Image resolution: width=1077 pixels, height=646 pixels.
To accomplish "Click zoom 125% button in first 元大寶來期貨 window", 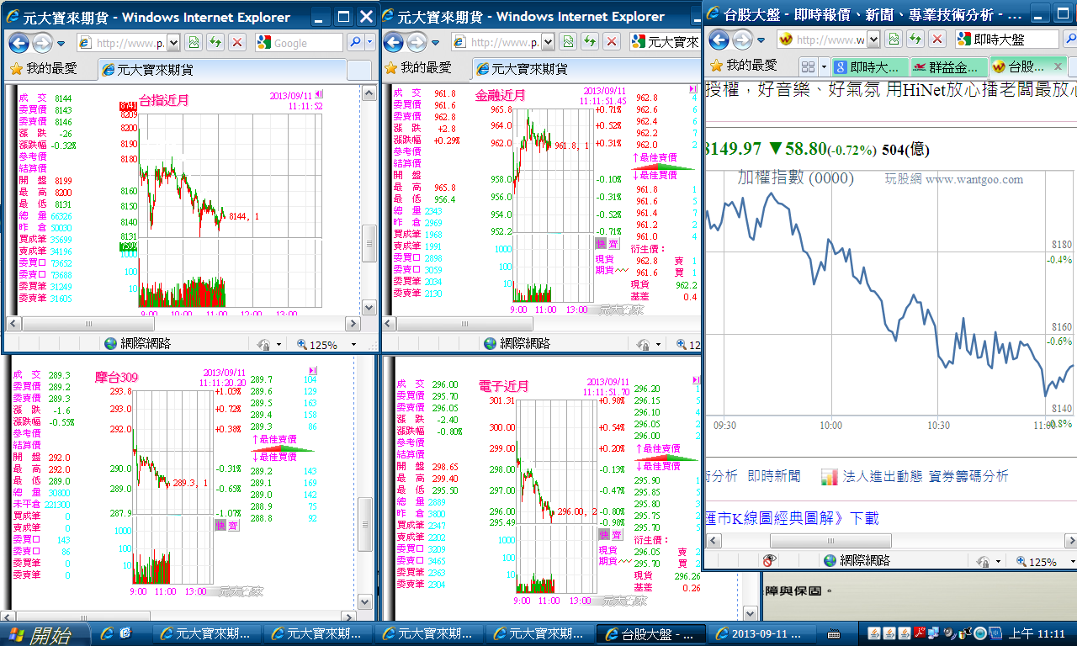I will [x=316, y=344].
